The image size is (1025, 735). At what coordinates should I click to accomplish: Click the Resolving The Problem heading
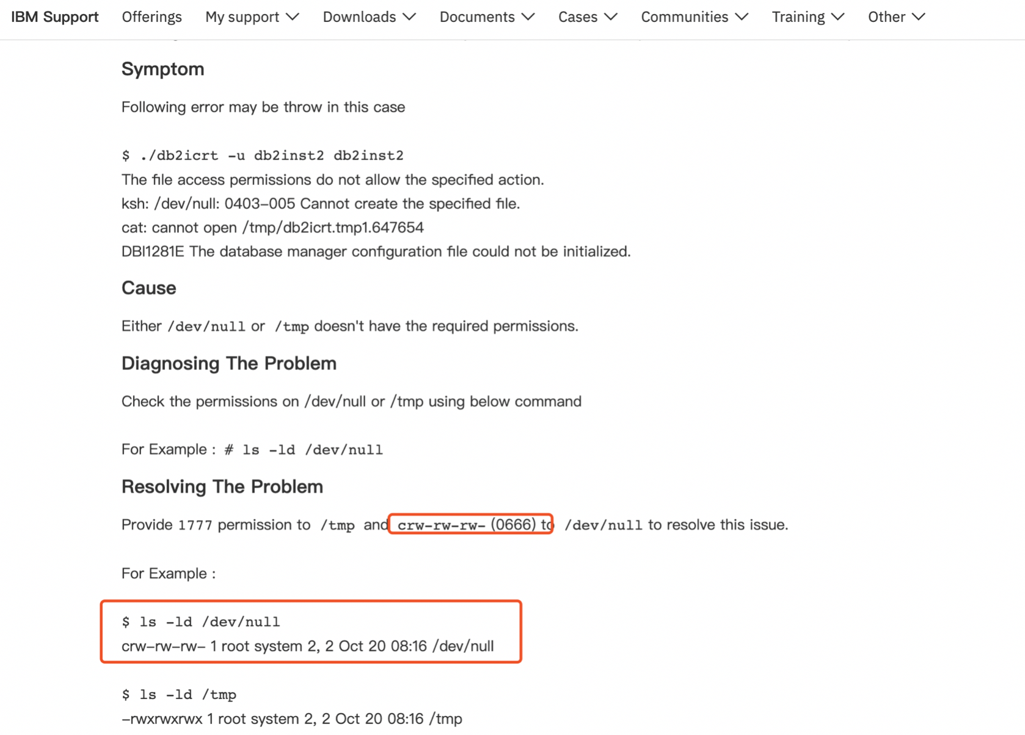tap(222, 487)
